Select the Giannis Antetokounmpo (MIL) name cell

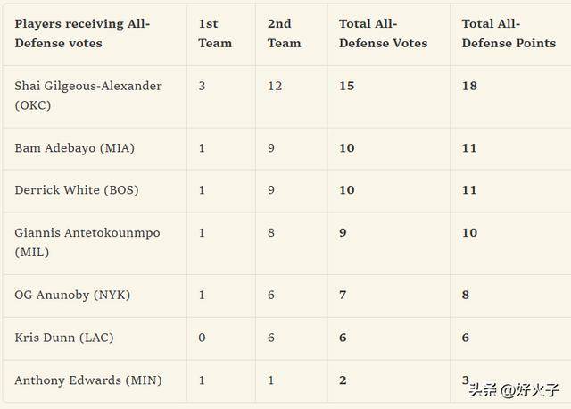pos(87,242)
